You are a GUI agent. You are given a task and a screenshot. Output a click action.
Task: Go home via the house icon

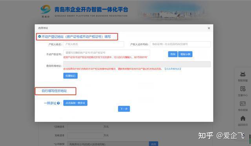pyautogui.click(x=243, y=118)
